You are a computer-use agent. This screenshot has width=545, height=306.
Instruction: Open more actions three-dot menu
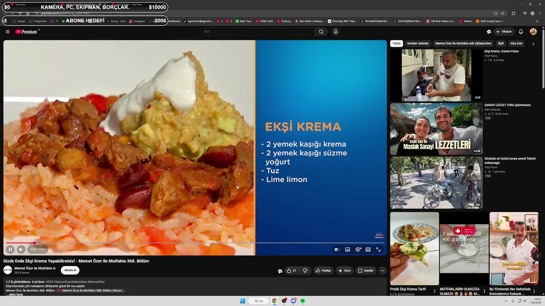point(382,271)
